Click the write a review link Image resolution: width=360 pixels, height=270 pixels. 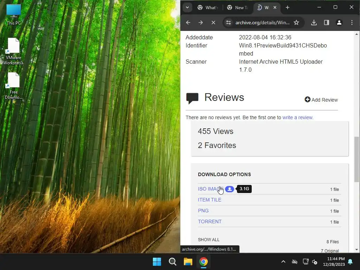coord(297,117)
